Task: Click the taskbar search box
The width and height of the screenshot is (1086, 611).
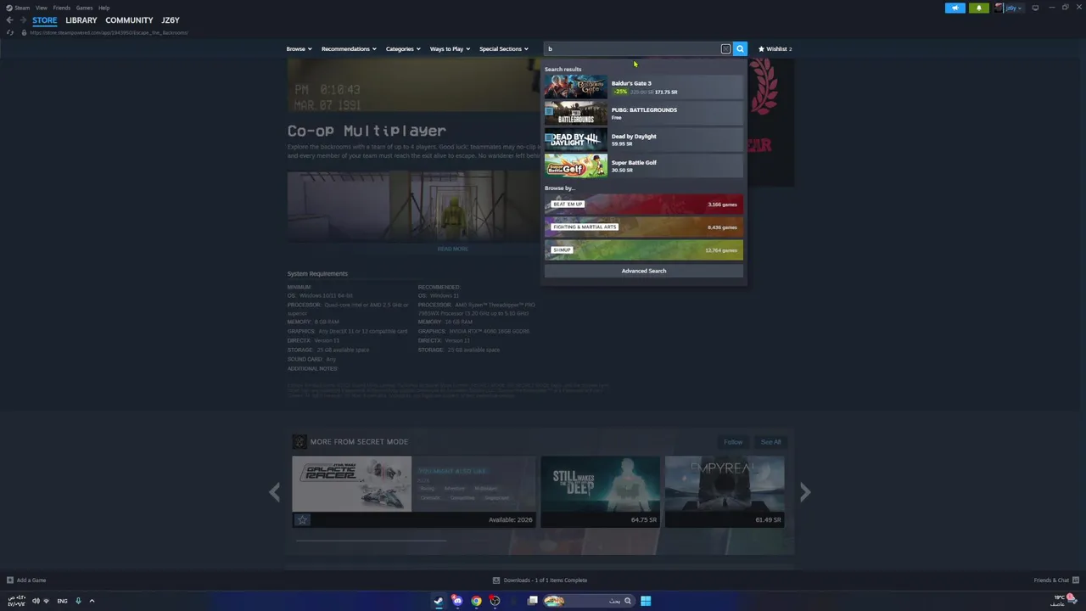Action: click(x=589, y=601)
